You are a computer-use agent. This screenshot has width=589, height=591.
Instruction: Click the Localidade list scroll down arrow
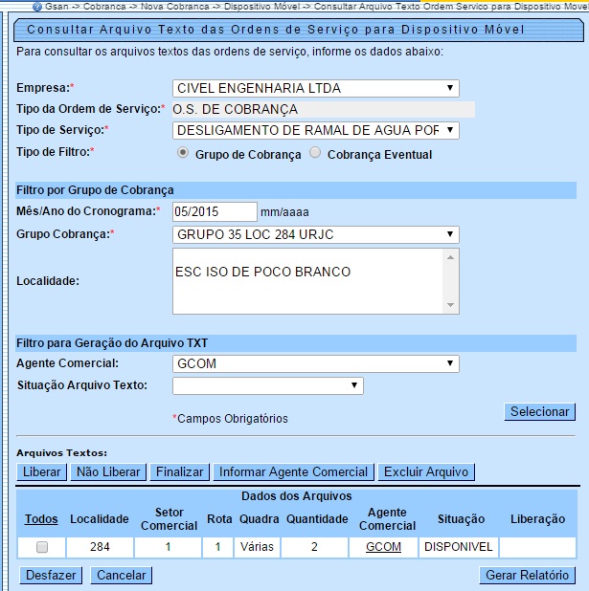point(452,305)
